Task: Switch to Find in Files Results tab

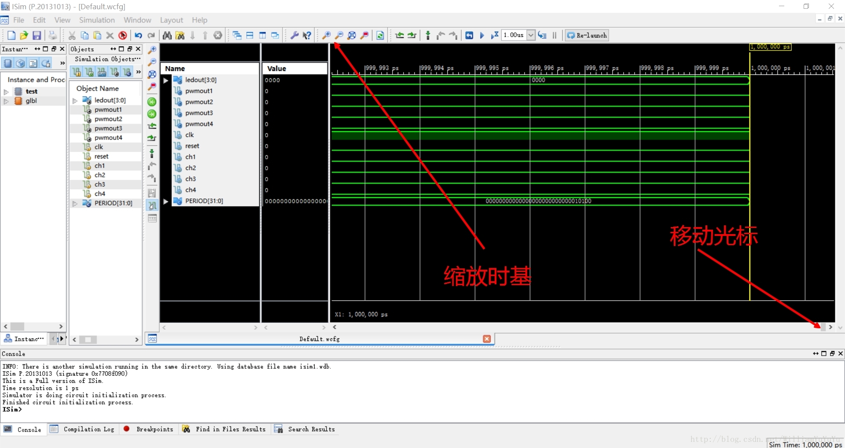Action: [x=224, y=429]
